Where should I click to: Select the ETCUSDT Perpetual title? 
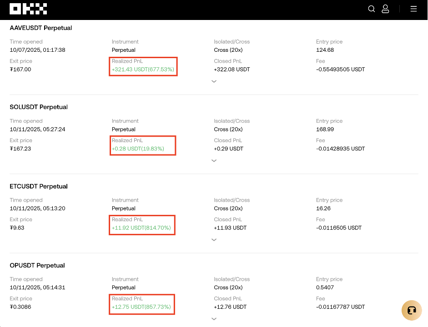click(x=39, y=186)
